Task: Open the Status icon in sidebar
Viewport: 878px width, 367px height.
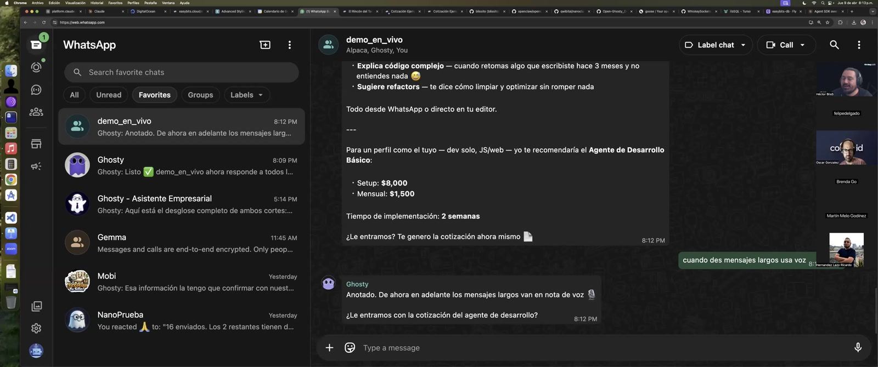Action: (36, 67)
